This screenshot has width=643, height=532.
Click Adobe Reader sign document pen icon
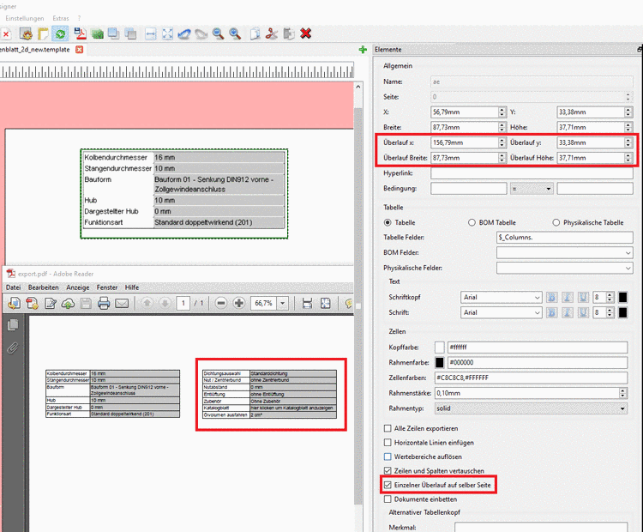(x=50, y=304)
